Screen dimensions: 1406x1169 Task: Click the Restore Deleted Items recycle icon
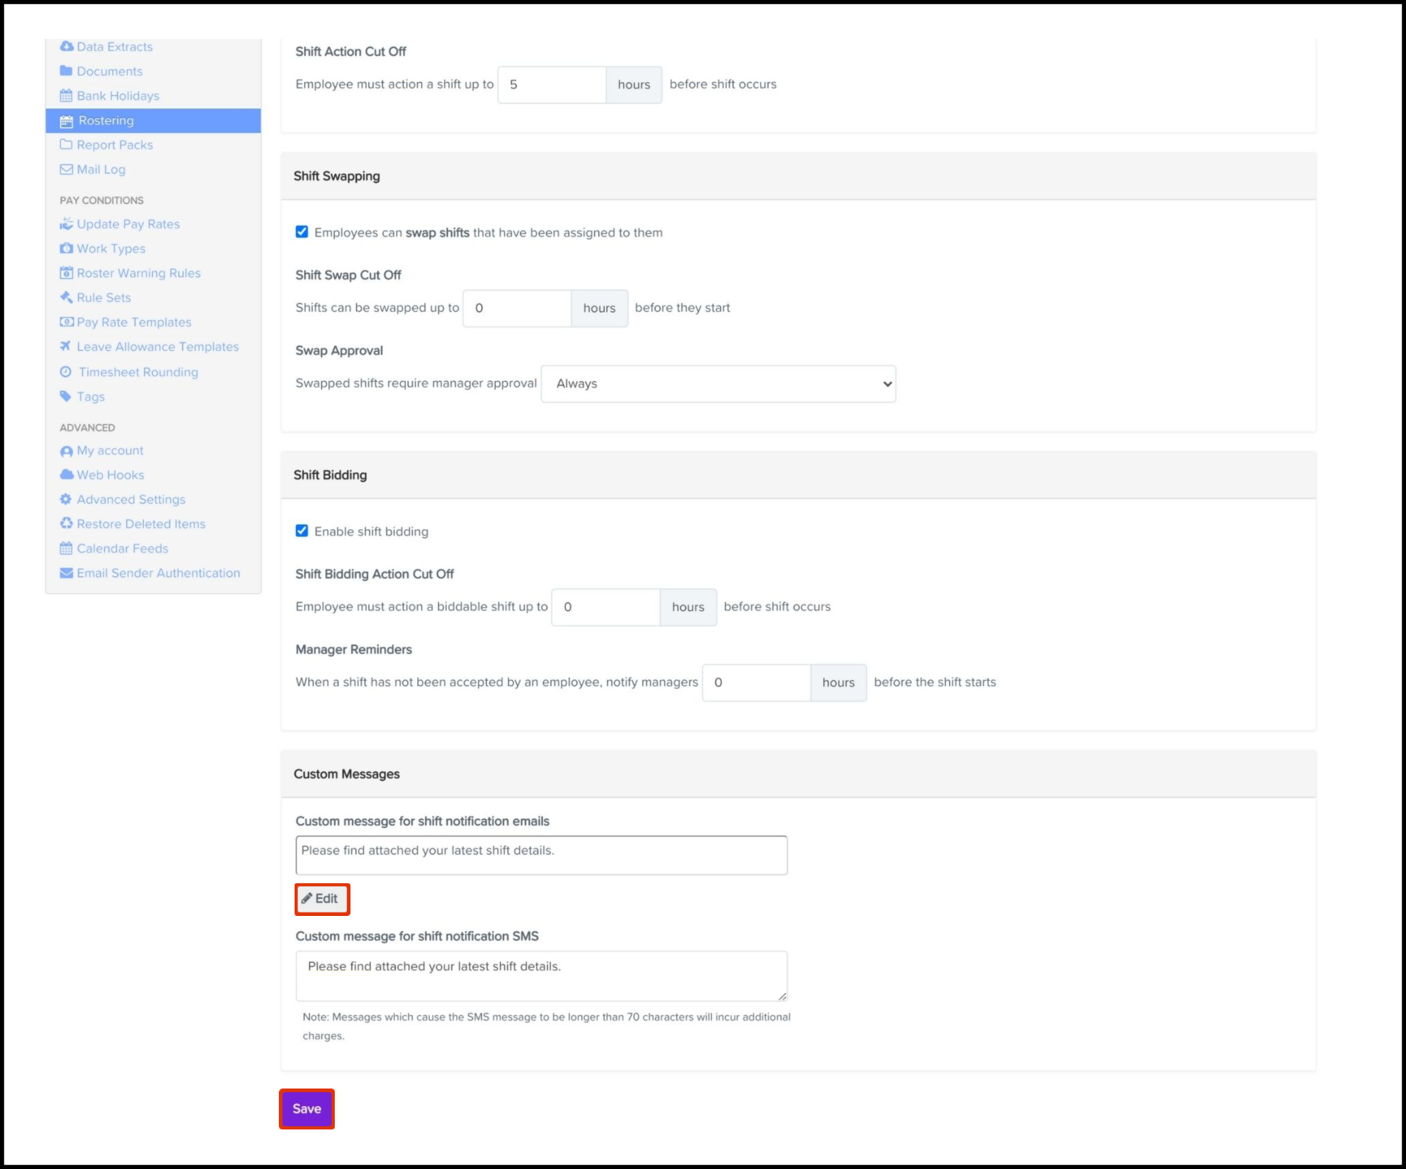click(66, 524)
